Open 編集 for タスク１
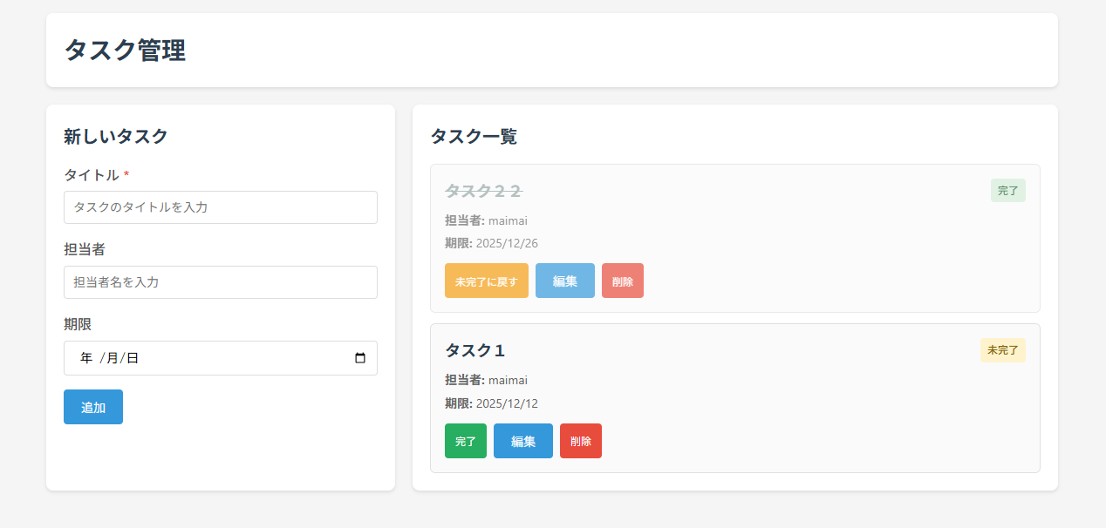The width and height of the screenshot is (1106, 528). pos(522,441)
